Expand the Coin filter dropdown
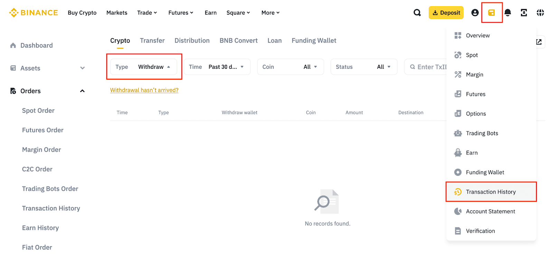 pyautogui.click(x=290, y=67)
